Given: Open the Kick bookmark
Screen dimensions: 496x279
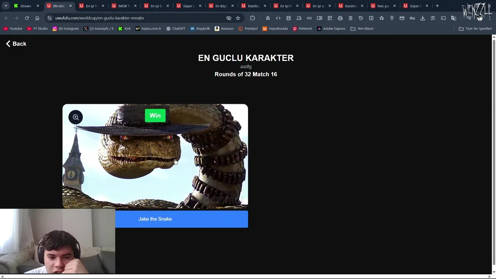Looking at the screenshot, I should tap(124, 28).
